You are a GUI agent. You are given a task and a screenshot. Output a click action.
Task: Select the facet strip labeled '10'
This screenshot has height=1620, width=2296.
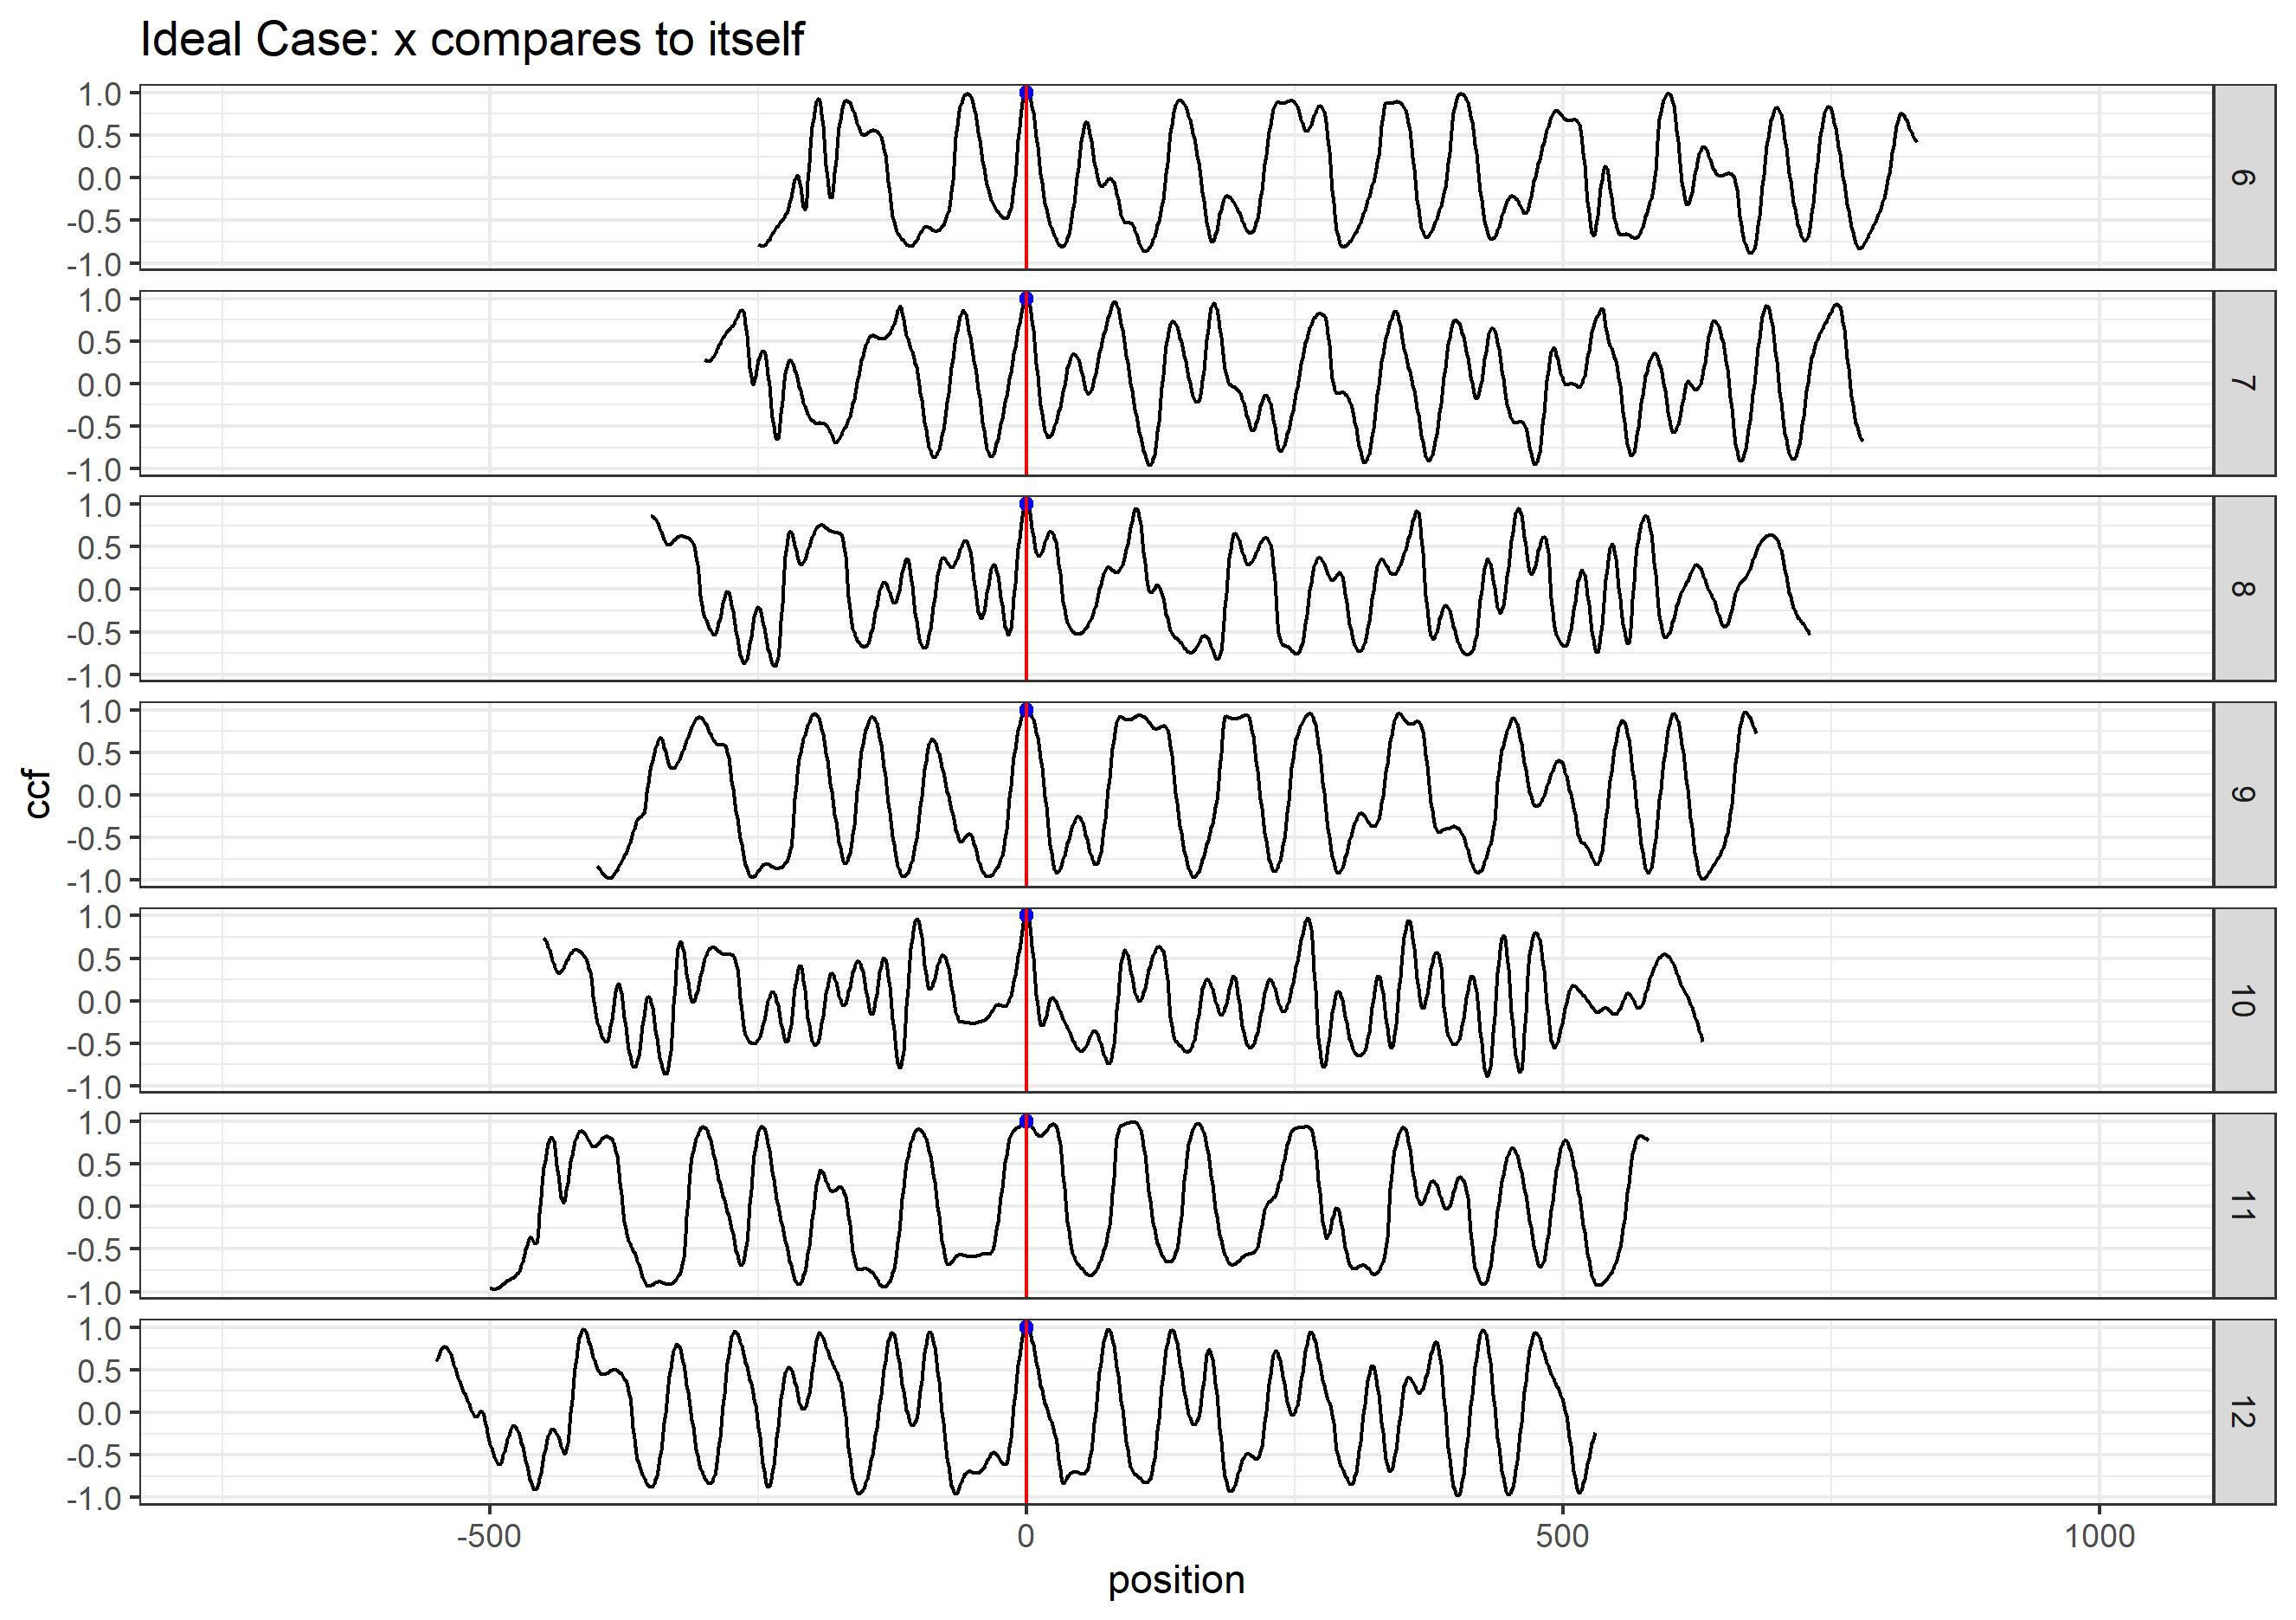click(x=2244, y=1001)
